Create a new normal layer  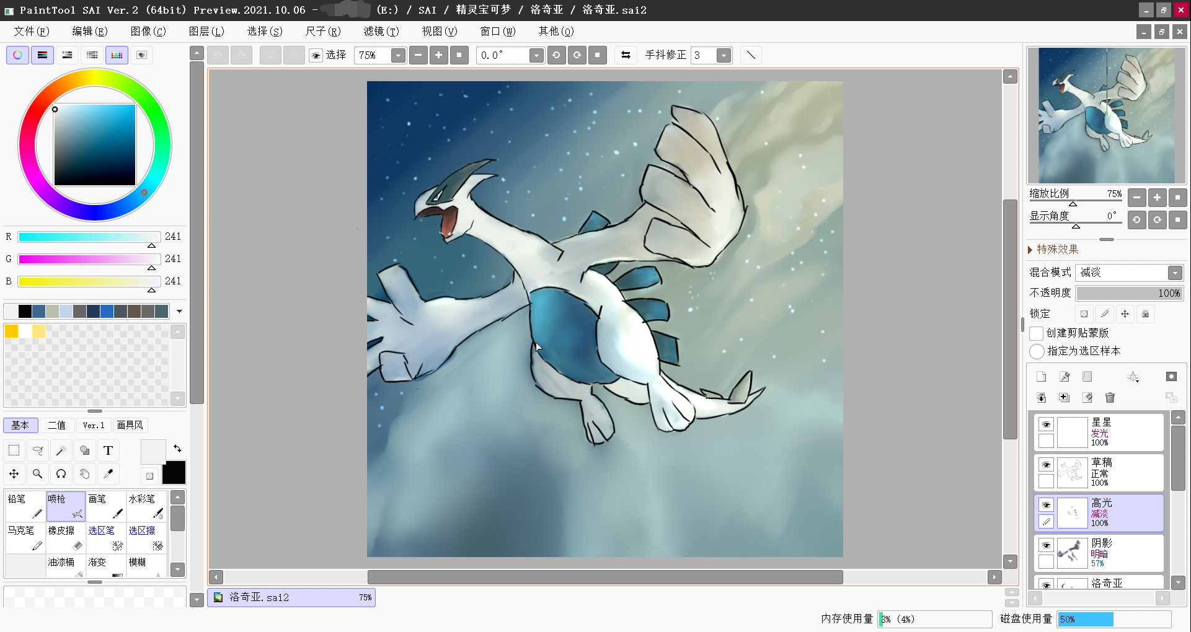1042,377
